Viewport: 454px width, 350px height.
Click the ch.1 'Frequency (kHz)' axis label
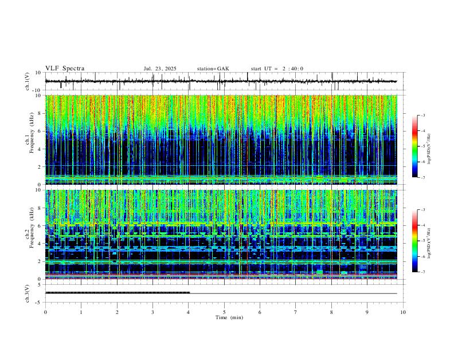click(32, 133)
